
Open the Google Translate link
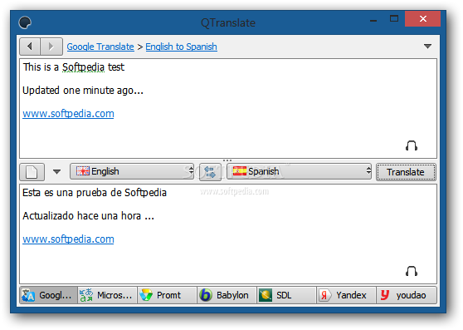point(100,47)
